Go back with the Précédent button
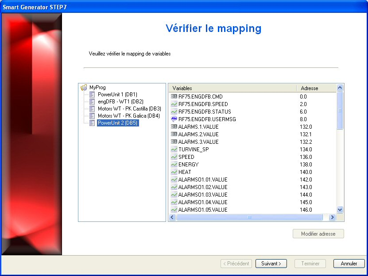Screen dimensions: 368x276 pos(236,264)
